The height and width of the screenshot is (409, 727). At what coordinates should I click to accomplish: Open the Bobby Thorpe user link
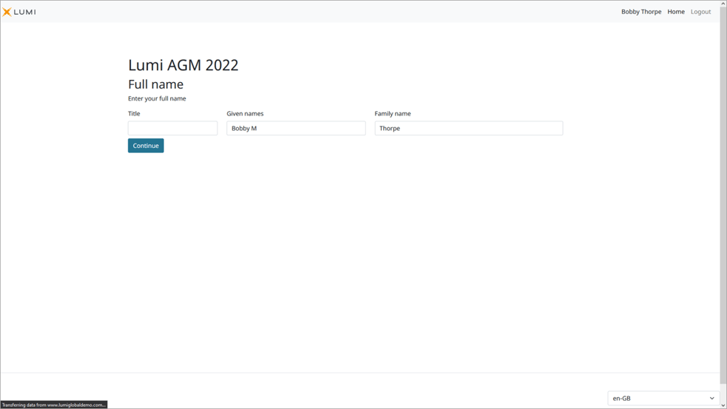640,12
